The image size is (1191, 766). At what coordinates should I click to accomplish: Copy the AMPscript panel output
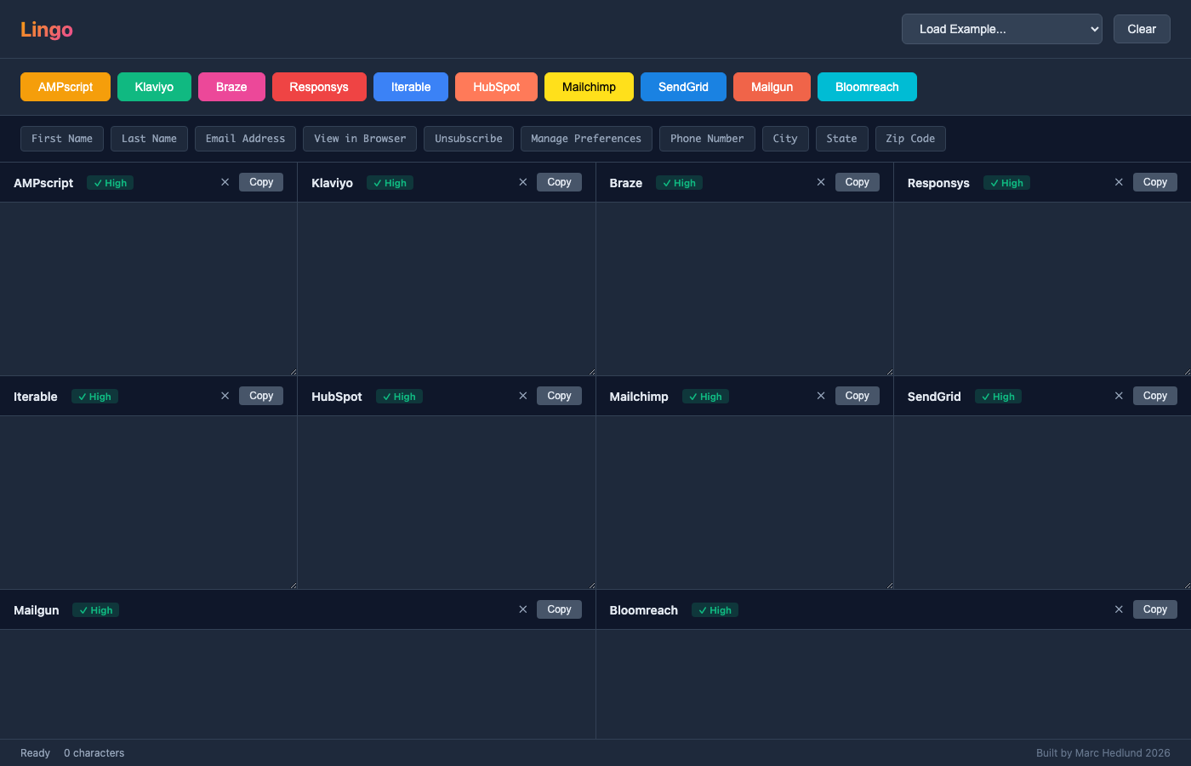[261, 182]
